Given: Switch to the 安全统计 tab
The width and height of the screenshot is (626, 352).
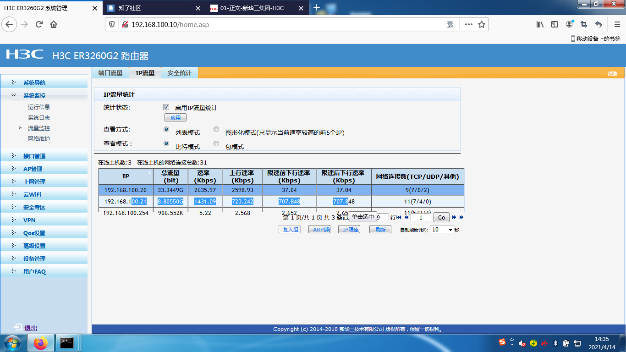Looking at the screenshot, I should click(179, 73).
